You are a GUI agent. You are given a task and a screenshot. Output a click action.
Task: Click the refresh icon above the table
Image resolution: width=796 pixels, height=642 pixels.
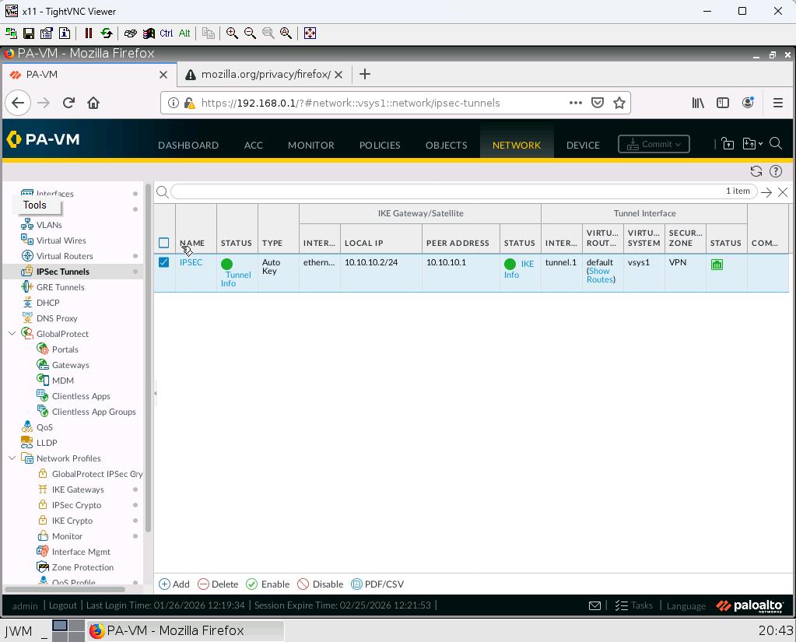click(x=756, y=171)
